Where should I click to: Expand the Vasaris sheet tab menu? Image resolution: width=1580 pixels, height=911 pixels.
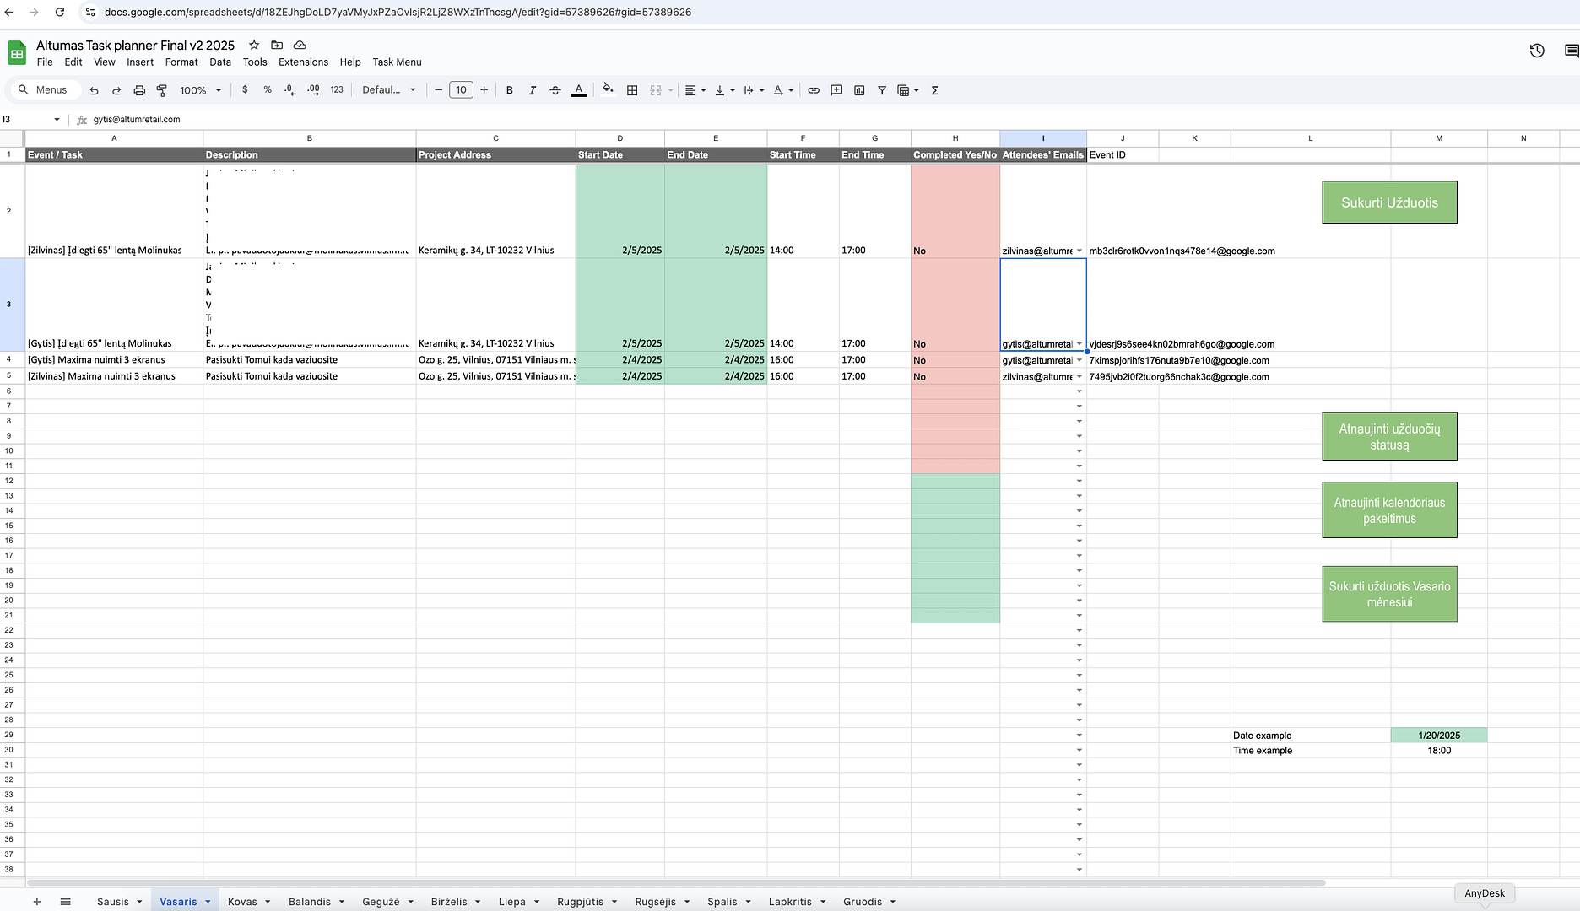pos(208,901)
